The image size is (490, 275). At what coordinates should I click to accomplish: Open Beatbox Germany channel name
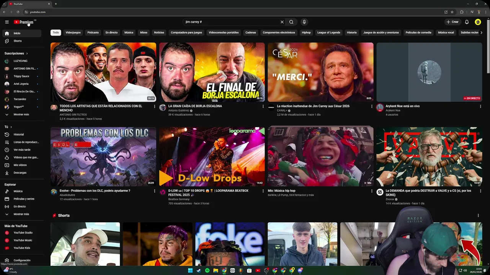pyautogui.click(x=179, y=199)
